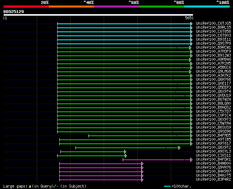Click the orange ~40% identity legend segment

pyautogui.click(x=71, y=7)
